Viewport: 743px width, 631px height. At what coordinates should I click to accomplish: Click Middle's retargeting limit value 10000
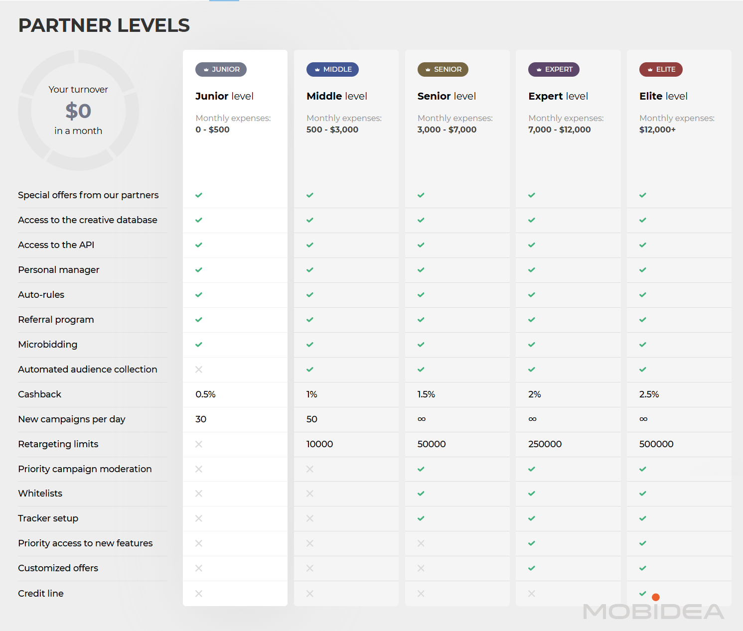point(319,444)
